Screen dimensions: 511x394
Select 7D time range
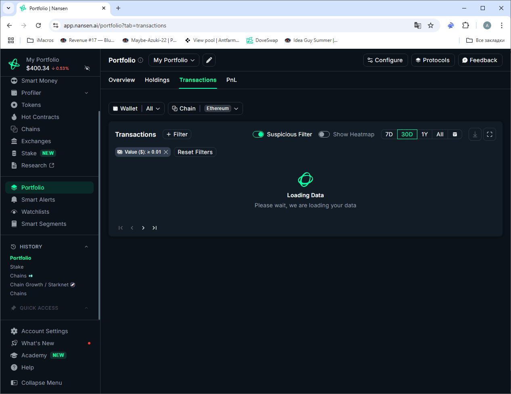tap(389, 134)
